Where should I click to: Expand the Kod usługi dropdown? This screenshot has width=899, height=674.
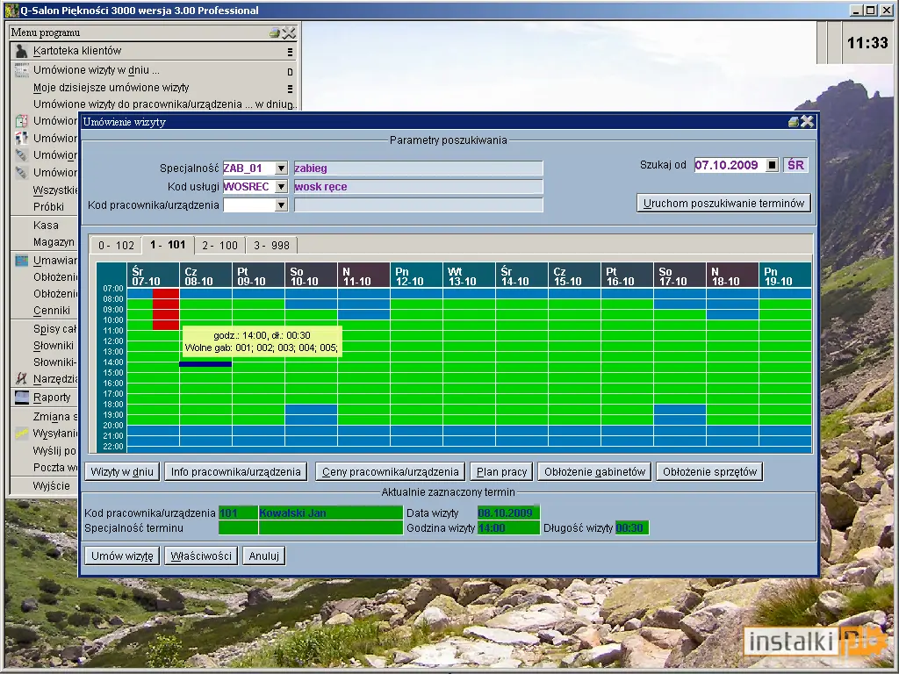281,187
